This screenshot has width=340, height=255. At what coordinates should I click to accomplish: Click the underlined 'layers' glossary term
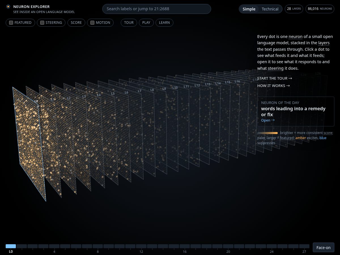(x=324, y=43)
